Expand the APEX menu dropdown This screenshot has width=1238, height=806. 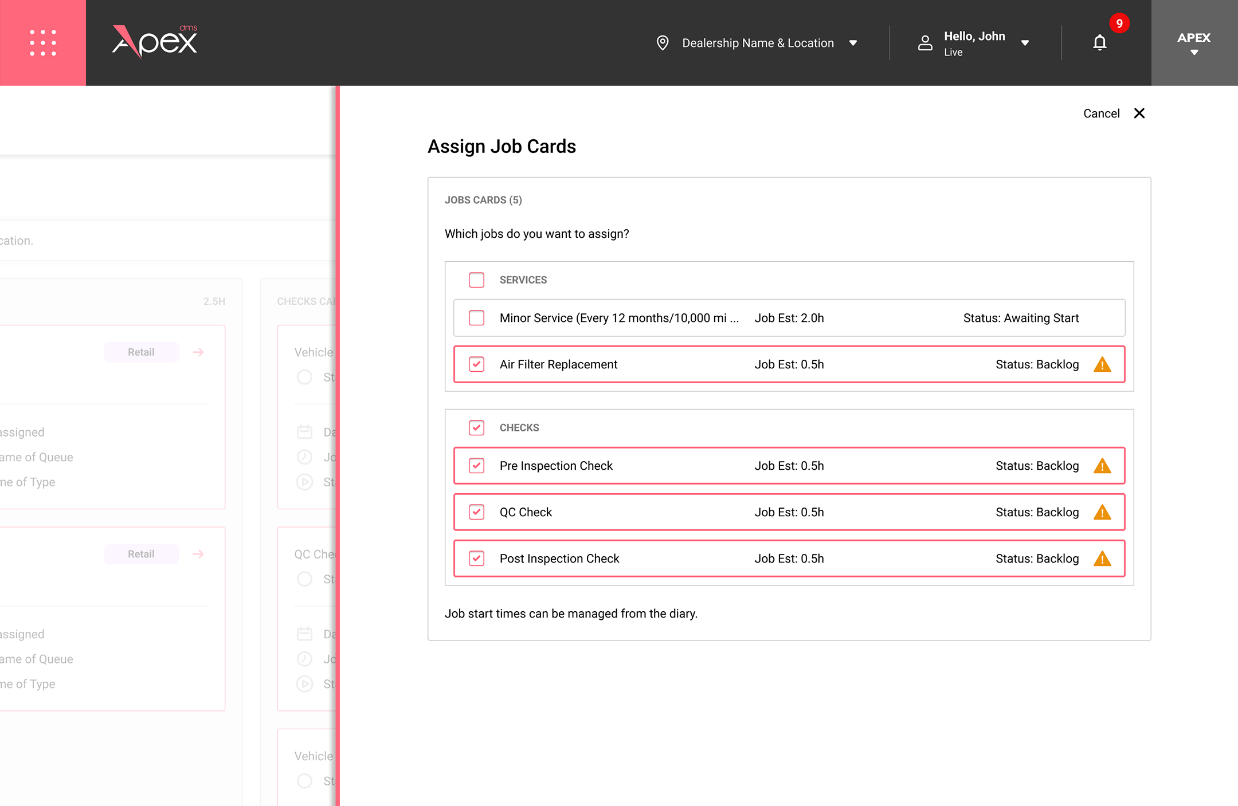1194,52
